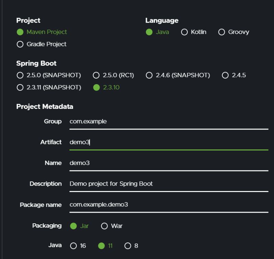The image size is (274, 259).
Task: Edit the Description text field
Action: pos(169,184)
